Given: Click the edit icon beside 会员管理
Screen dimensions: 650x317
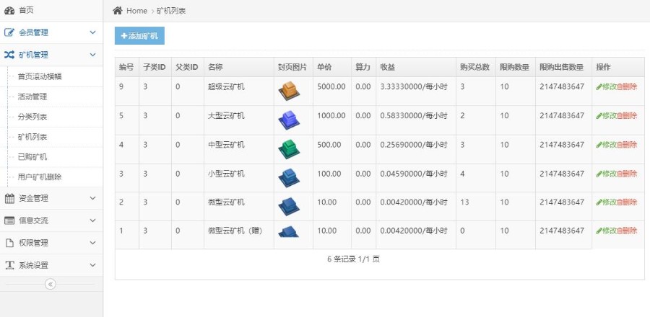Looking at the screenshot, I should click(9, 32).
